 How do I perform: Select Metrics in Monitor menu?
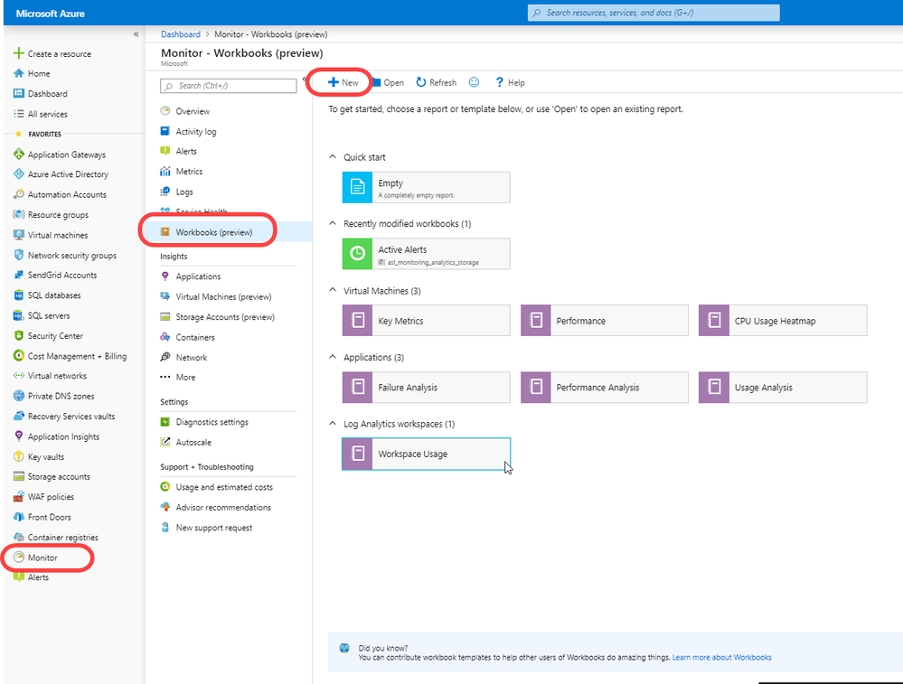[189, 172]
